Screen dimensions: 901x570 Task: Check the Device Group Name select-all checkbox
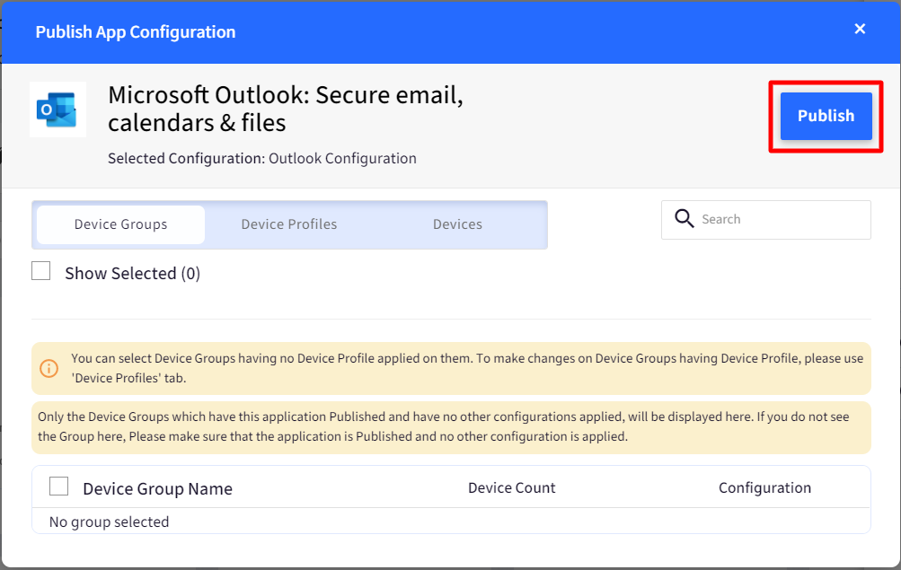click(58, 487)
